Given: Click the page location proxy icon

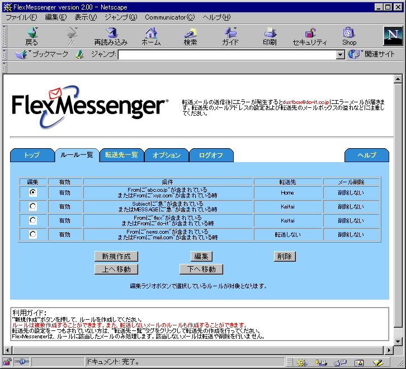Looking at the screenshot, I should pos(80,55).
